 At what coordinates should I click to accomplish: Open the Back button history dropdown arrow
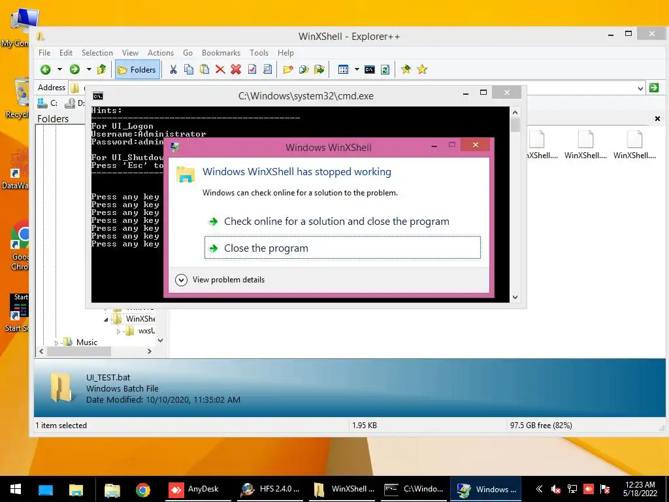click(x=59, y=69)
